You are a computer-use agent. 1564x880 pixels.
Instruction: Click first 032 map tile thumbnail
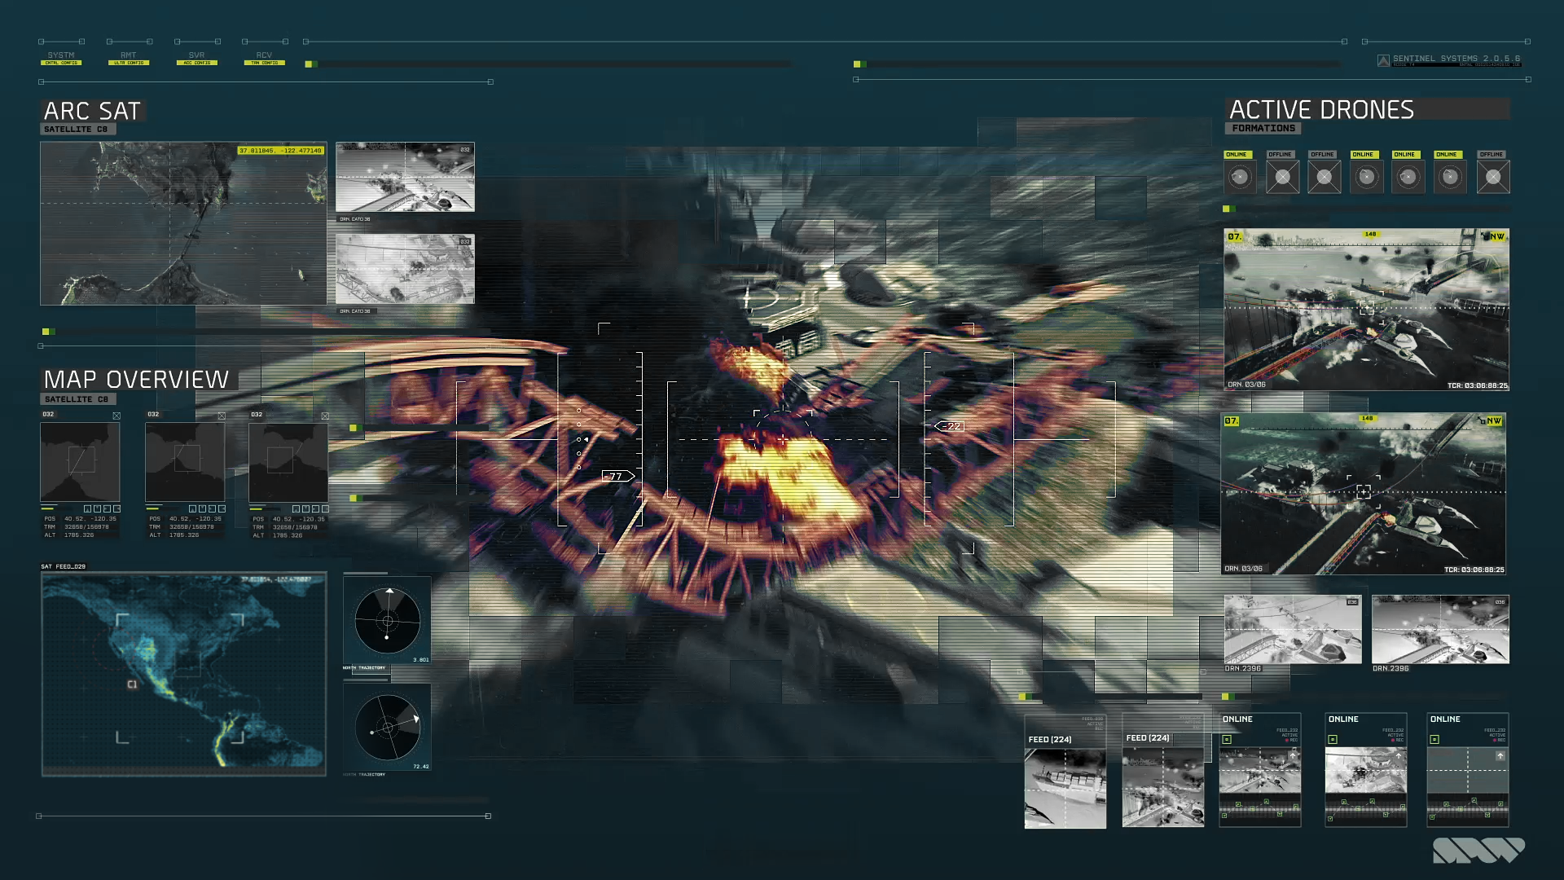click(80, 462)
